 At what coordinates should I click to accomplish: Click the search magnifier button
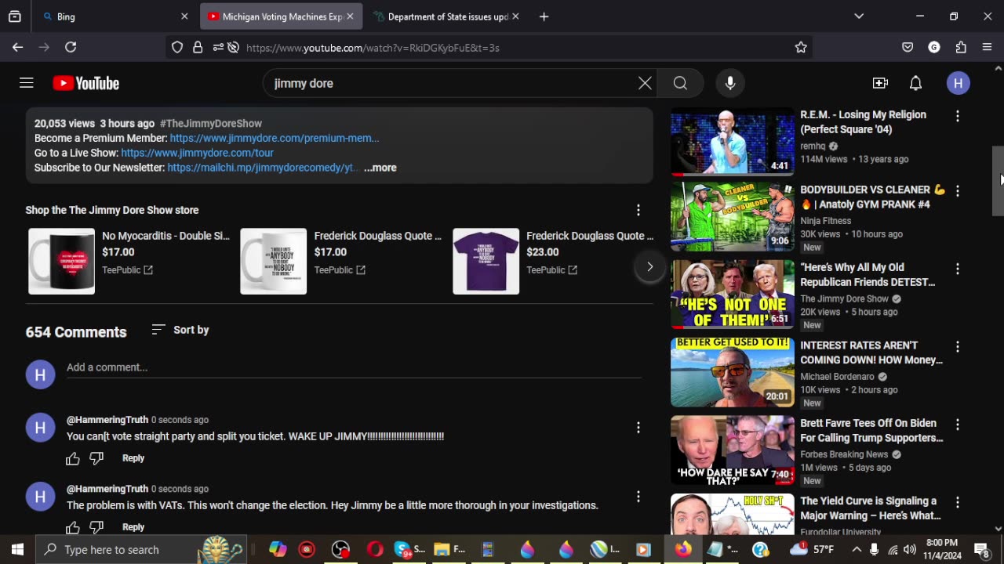coord(680,83)
